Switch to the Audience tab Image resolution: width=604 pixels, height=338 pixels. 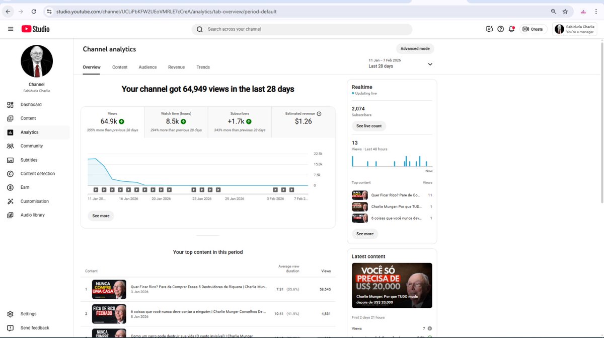tap(147, 67)
